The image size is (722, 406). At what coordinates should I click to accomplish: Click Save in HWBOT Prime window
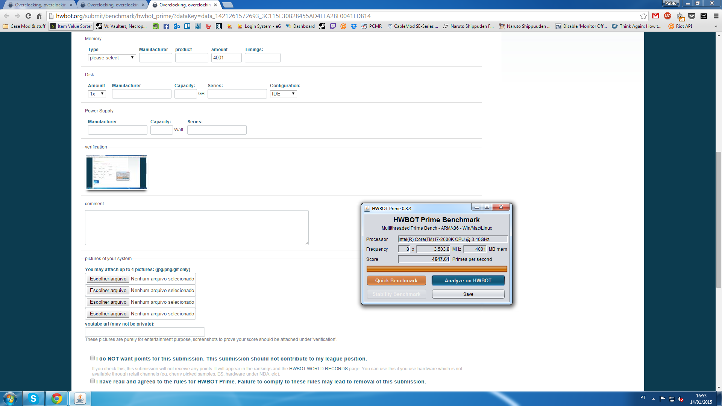tap(468, 294)
